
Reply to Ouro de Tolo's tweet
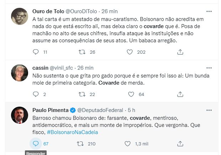[35, 52]
